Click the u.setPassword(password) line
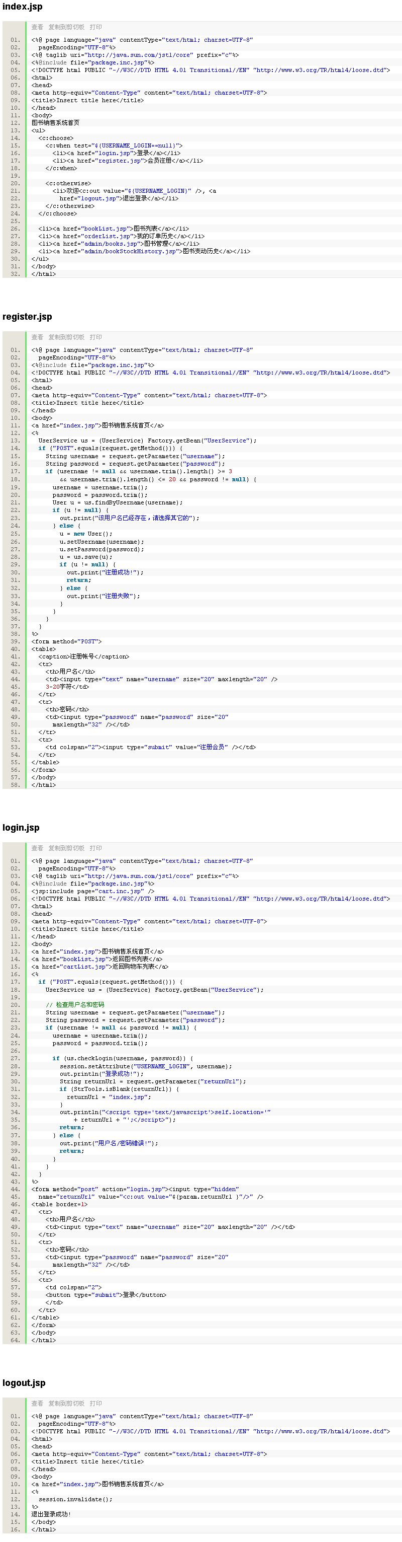Image resolution: width=402 pixels, height=1542 pixels. click(x=102, y=550)
